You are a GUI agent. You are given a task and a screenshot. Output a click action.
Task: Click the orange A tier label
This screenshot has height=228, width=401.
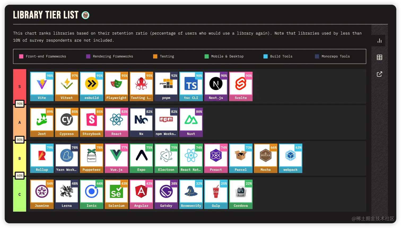click(x=20, y=122)
